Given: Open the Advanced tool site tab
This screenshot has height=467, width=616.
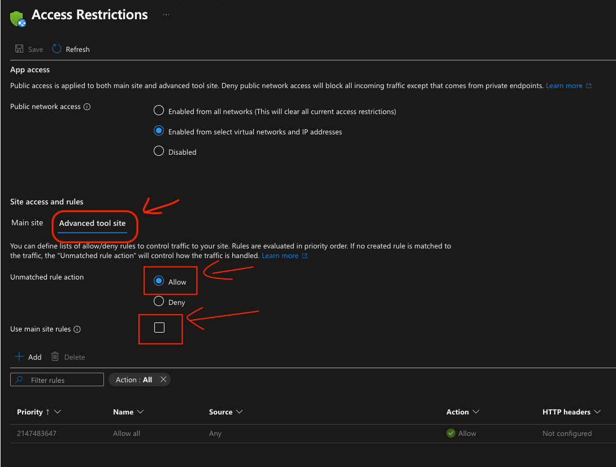Looking at the screenshot, I should [x=92, y=224].
